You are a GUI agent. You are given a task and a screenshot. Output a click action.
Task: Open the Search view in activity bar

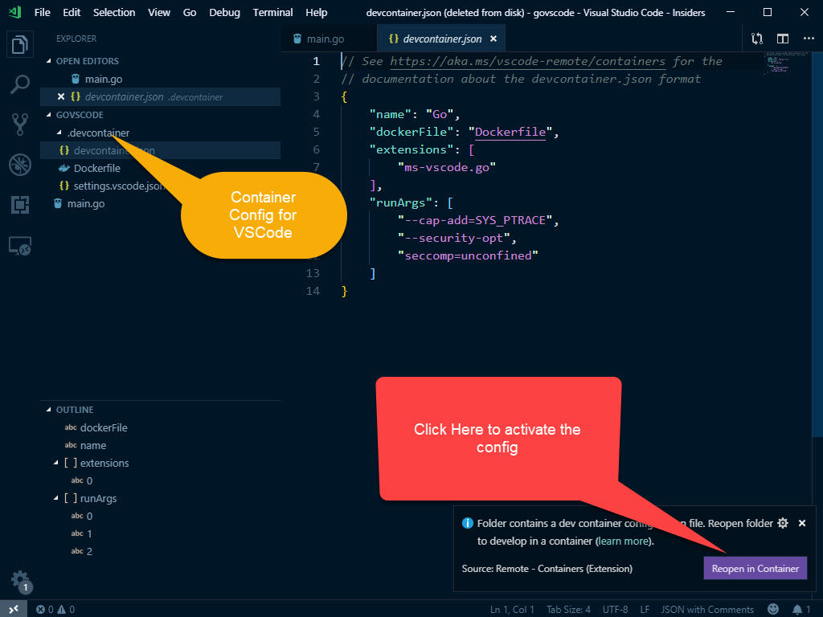19,84
